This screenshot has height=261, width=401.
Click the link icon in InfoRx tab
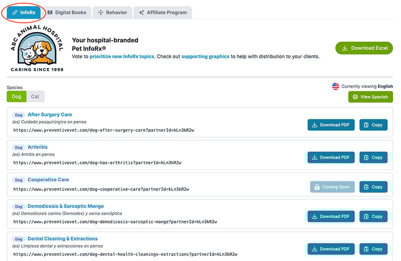[15, 13]
